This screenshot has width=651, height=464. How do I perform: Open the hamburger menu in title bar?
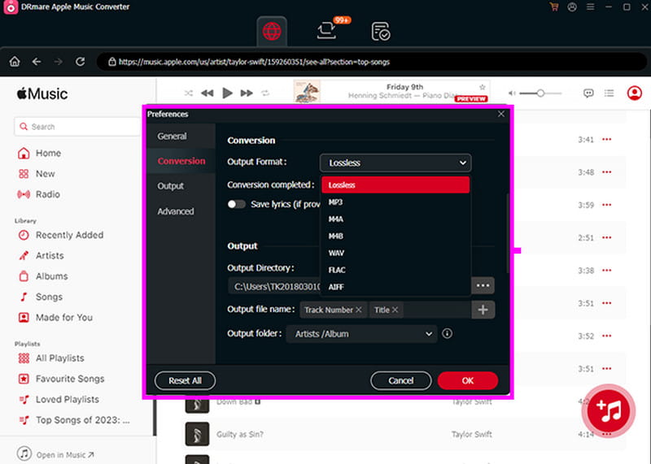[x=590, y=7]
